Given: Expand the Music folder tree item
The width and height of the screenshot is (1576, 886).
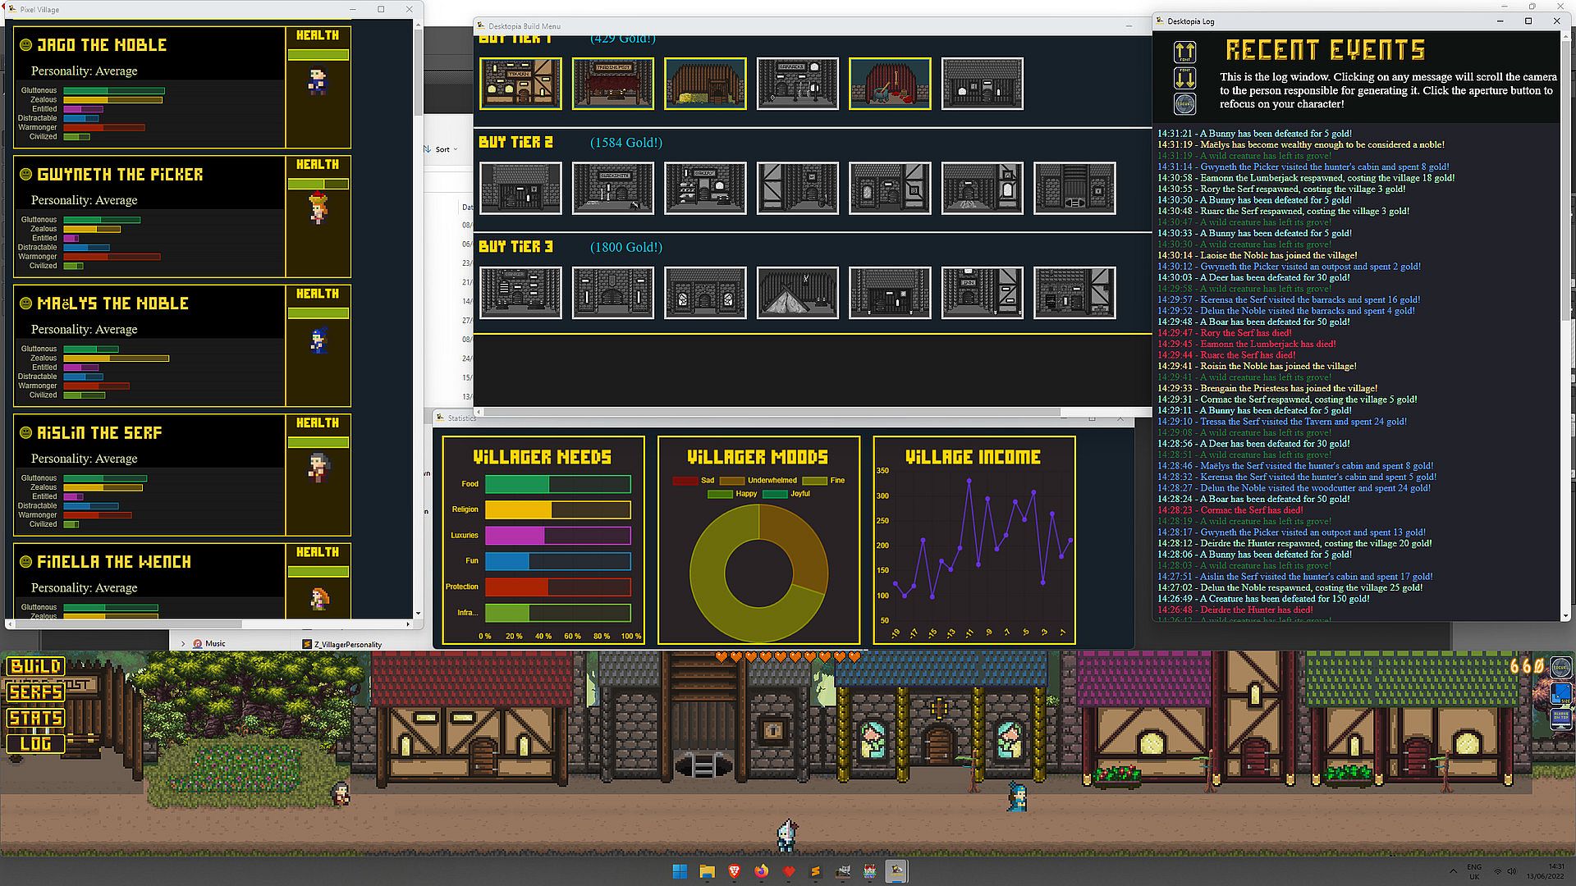Looking at the screenshot, I should point(183,644).
